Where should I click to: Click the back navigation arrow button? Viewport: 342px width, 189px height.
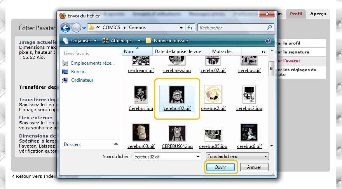point(65,27)
